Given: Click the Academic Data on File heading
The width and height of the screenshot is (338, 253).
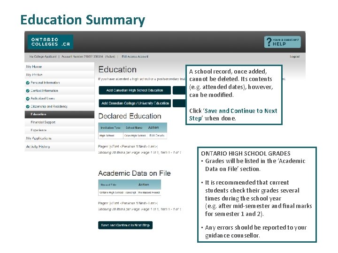Looking at the screenshot, I should (135, 173).
